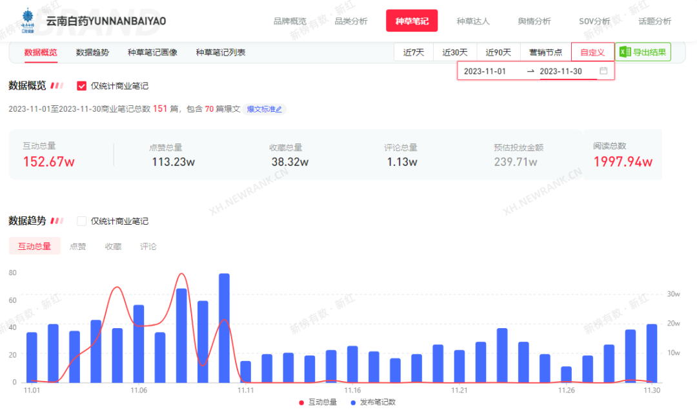Click the 互动总量 value 152.67w
Viewport: 697px width, 414px height.
coord(49,162)
